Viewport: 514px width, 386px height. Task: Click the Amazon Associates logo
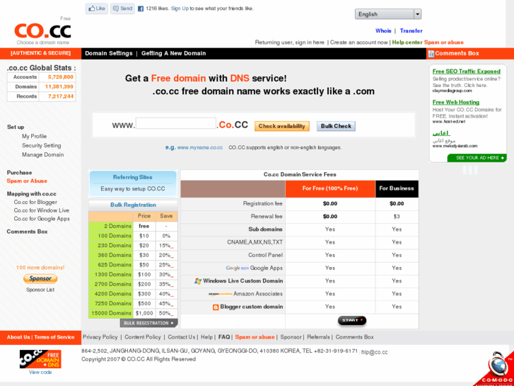[x=221, y=294]
